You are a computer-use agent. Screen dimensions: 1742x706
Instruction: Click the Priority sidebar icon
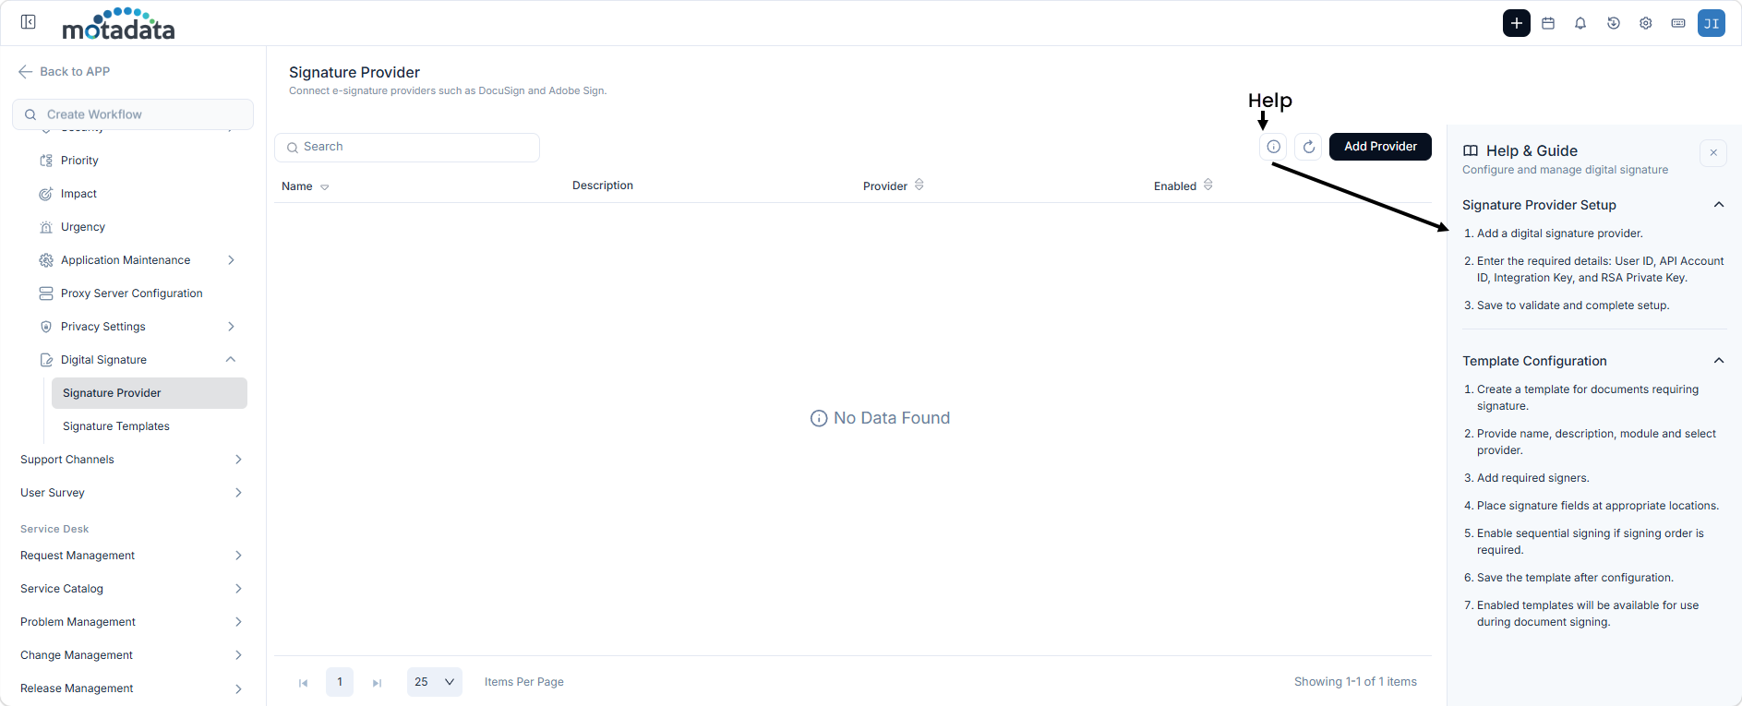click(x=46, y=161)
